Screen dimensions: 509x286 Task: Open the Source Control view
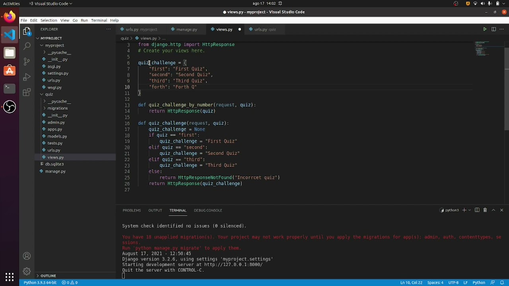coord(27,61)
